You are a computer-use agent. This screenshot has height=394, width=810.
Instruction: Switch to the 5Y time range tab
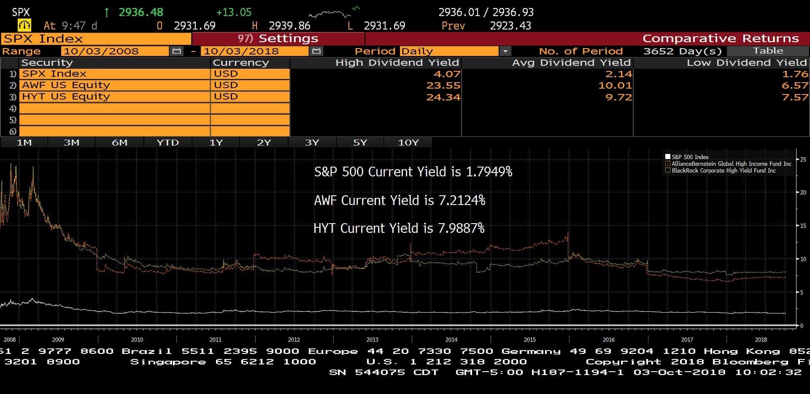tap(360, 143)
